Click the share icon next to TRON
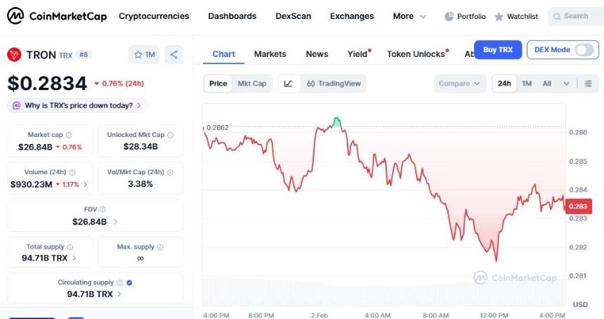The width and height of the screenshot is (604, 319). click(174, 54)
